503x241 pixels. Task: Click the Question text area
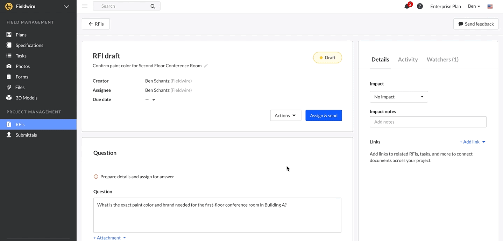(217, 215)
